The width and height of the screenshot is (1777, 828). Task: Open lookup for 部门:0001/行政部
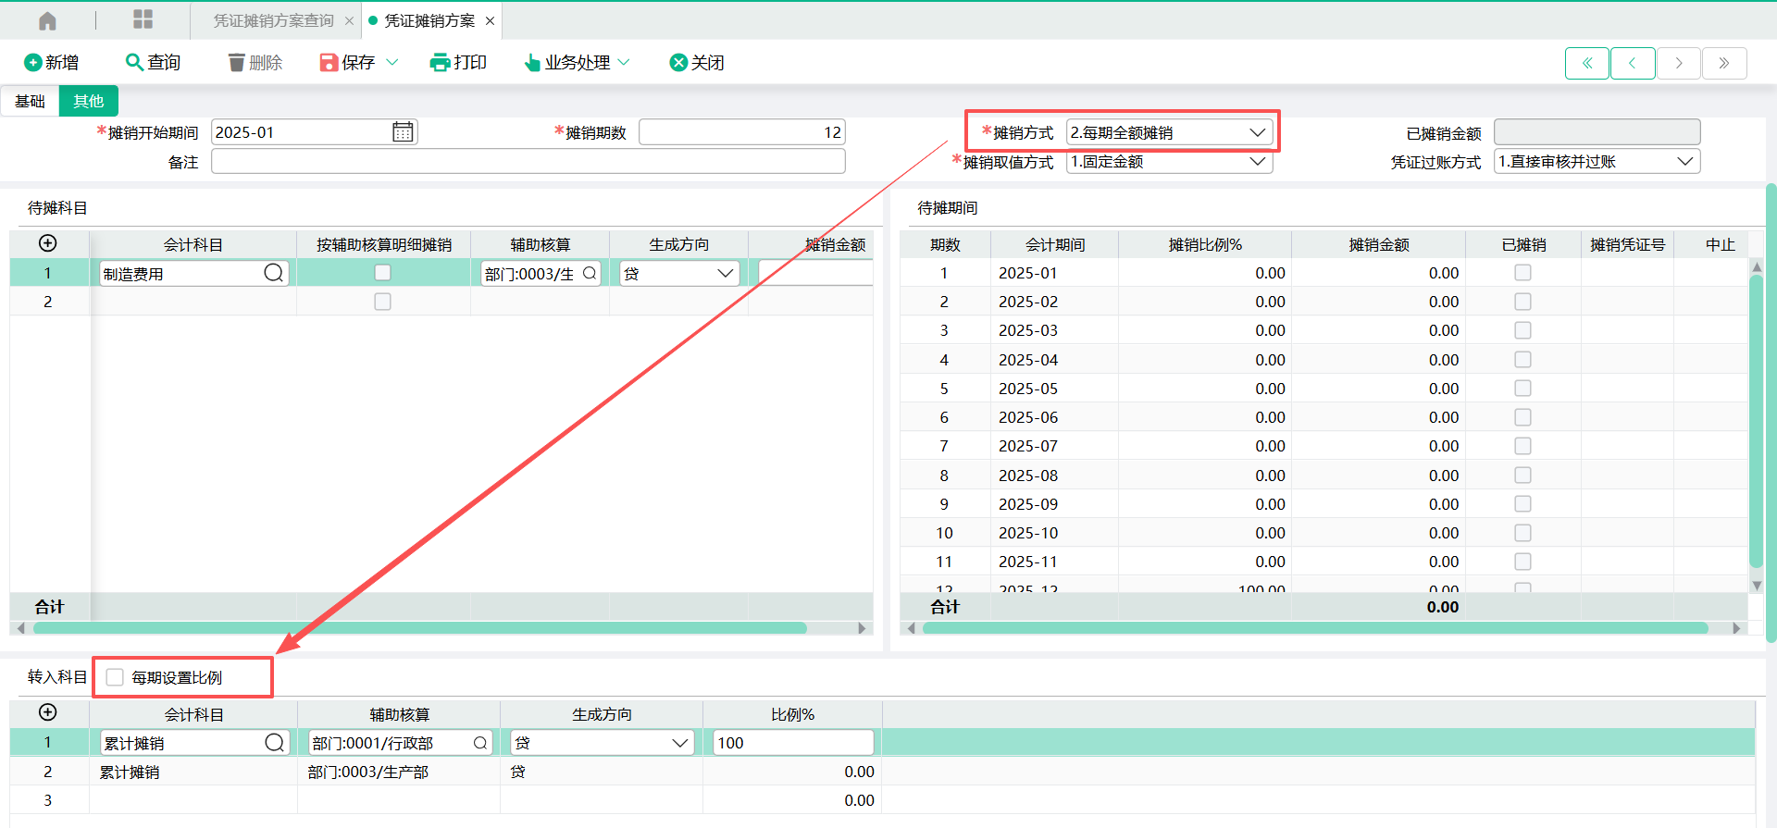pyautogui.click(x=480, y=743)
